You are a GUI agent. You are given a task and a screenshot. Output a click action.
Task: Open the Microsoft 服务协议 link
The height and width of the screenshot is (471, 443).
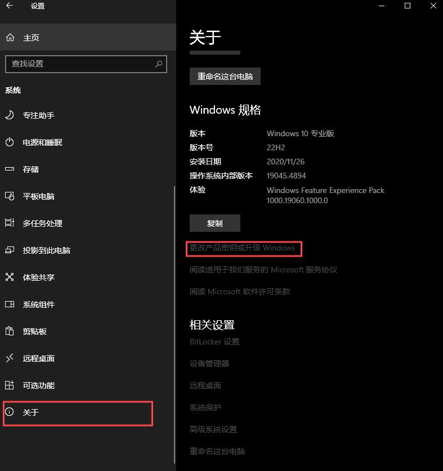(263, 270)
